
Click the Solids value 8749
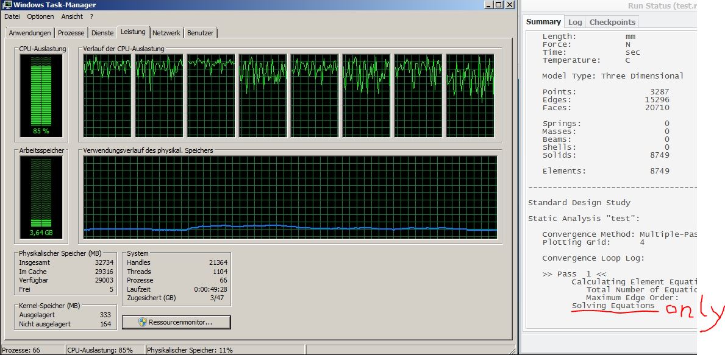point(659,155)
